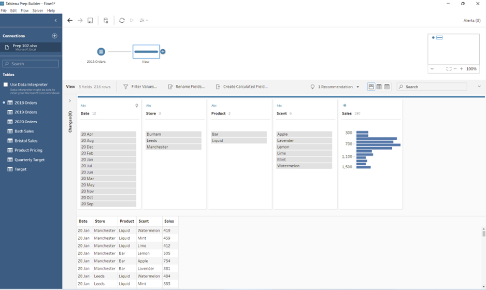
Task: Click Rename Fields button
Action: [187, 87]
